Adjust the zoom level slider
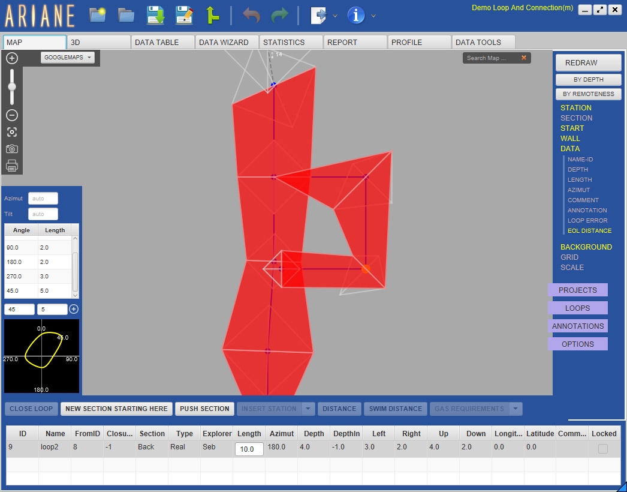 click(x=11, y=86)
